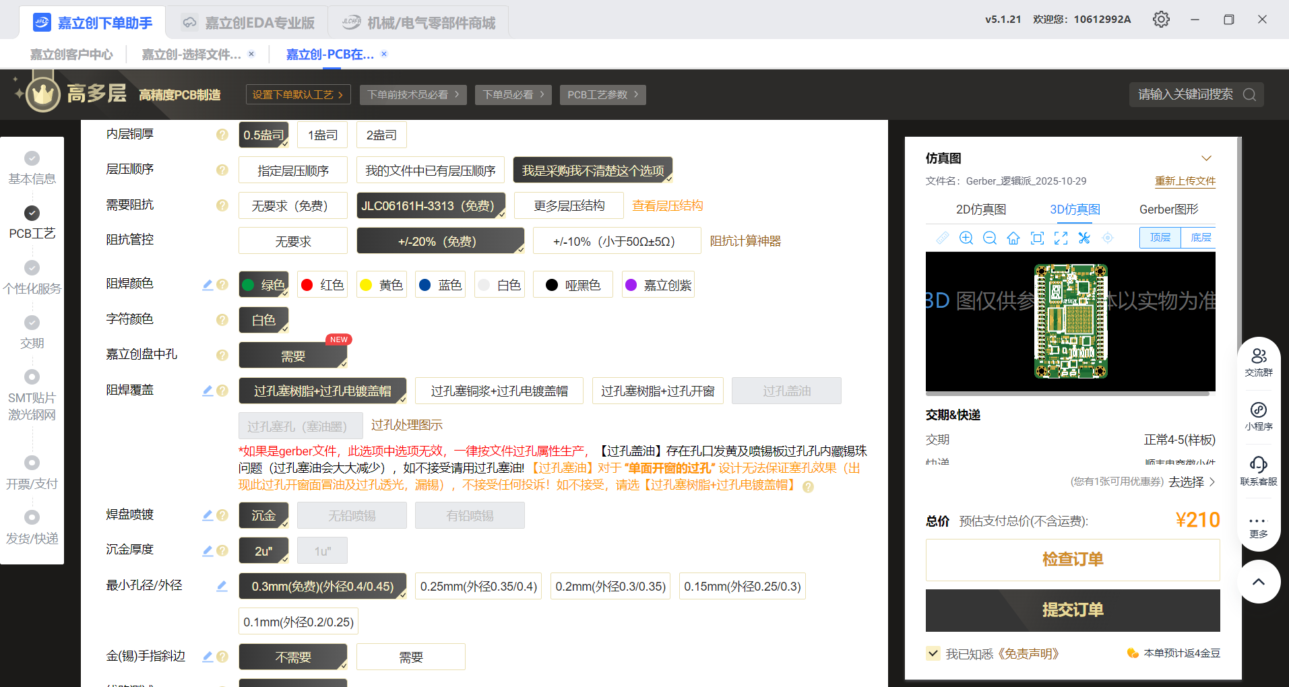Select +/-10% impedance control option

coord(617,241)
